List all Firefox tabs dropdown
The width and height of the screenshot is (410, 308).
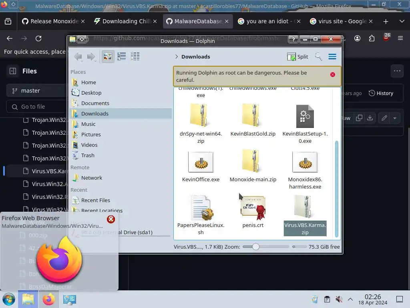(x=402, y=21)
